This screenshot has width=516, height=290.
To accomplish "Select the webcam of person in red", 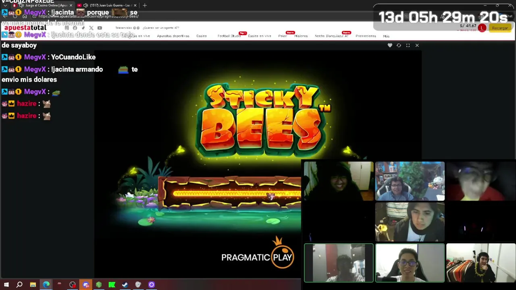I will [x=481, y=181].
